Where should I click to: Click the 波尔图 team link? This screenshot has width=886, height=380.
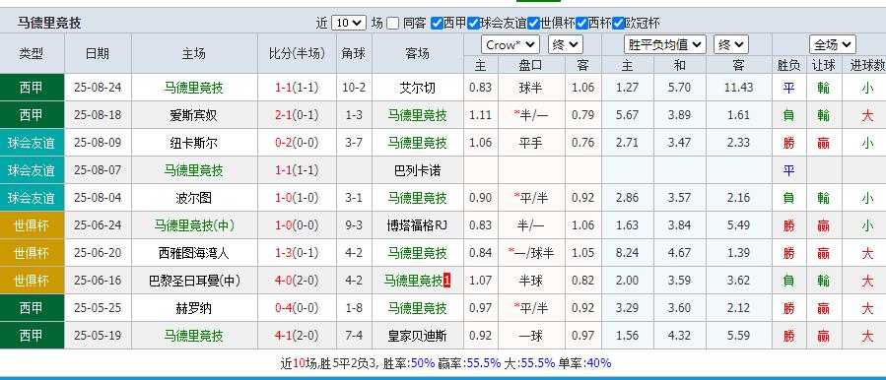pos(193,198)
